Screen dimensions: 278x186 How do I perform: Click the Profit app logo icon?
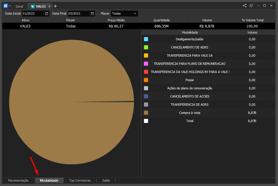tap(6, 6)
